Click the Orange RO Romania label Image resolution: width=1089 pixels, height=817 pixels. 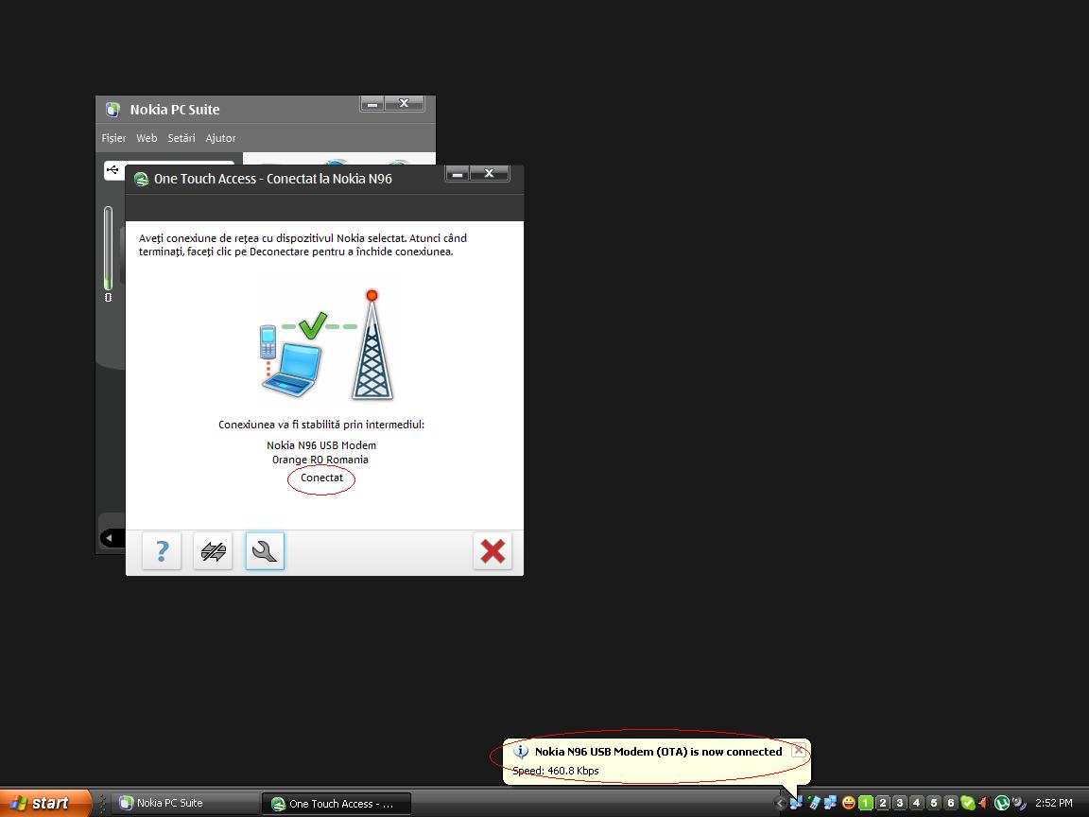[x=320, y=460]
